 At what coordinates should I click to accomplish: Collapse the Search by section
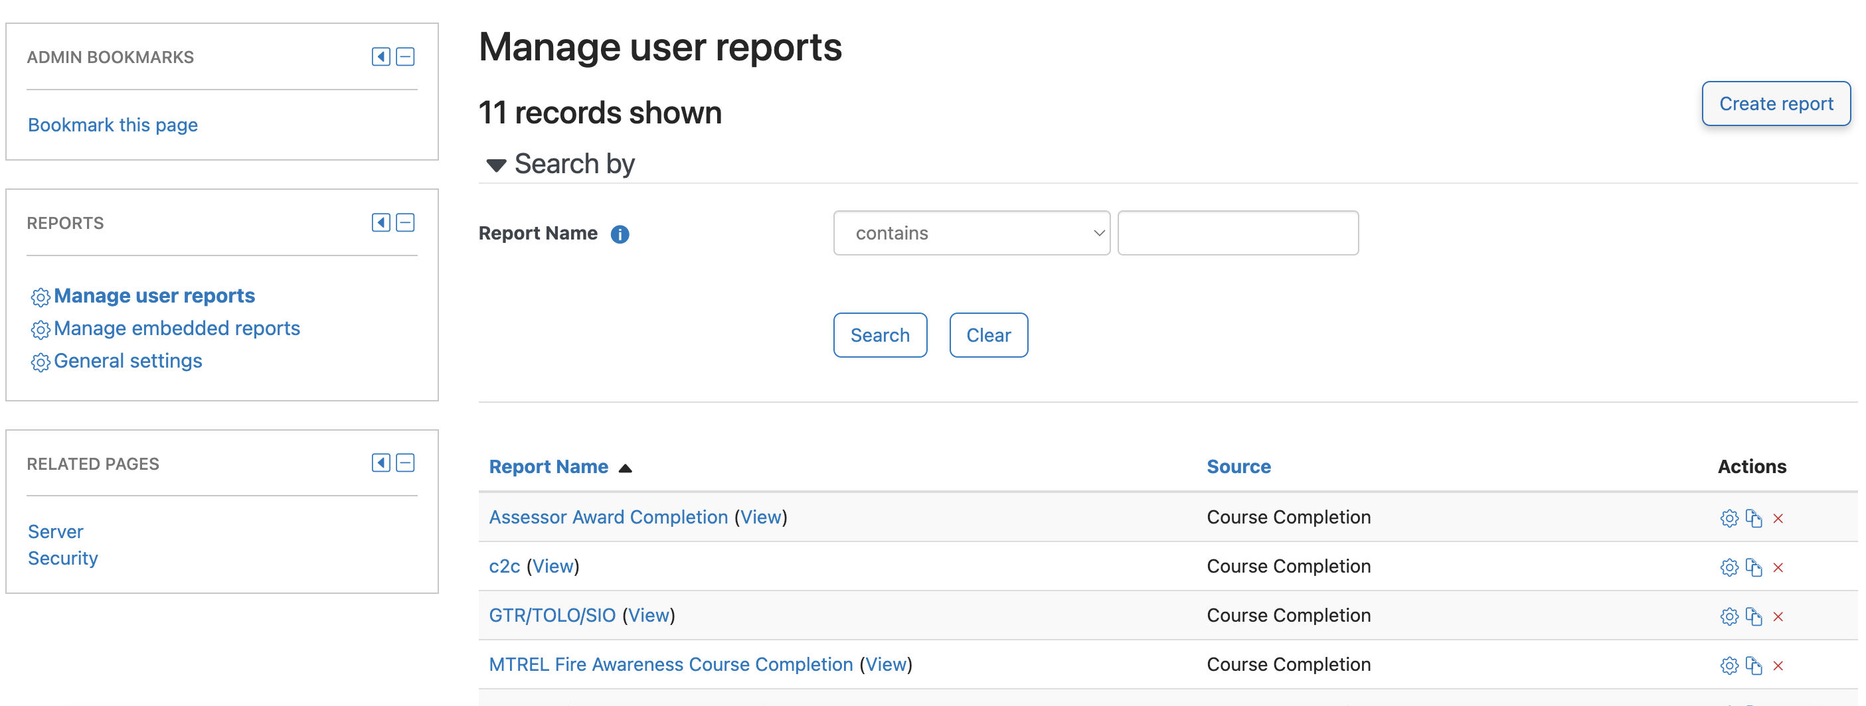pyautogui.click(x=496, y=165)
